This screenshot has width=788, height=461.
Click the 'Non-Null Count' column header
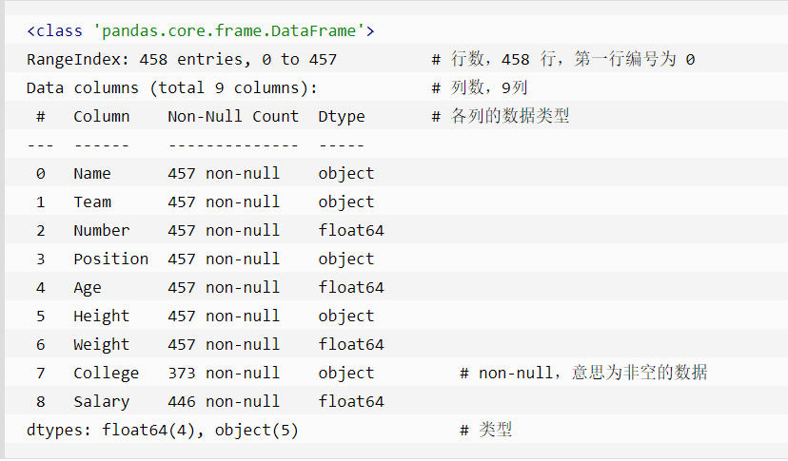pos(232,116)
